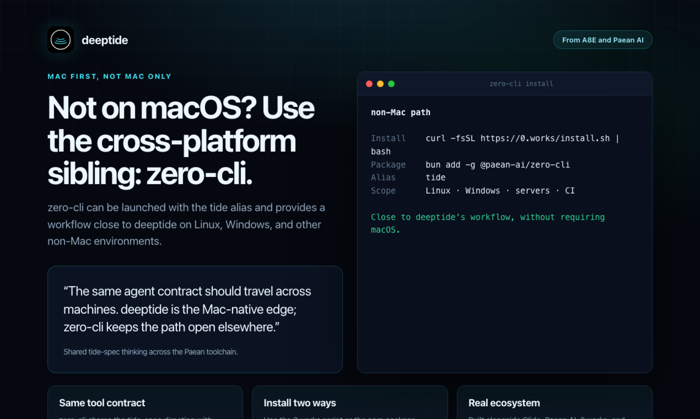Click the same agent contract quote text
700x419 pixels.
click(187, 309)
